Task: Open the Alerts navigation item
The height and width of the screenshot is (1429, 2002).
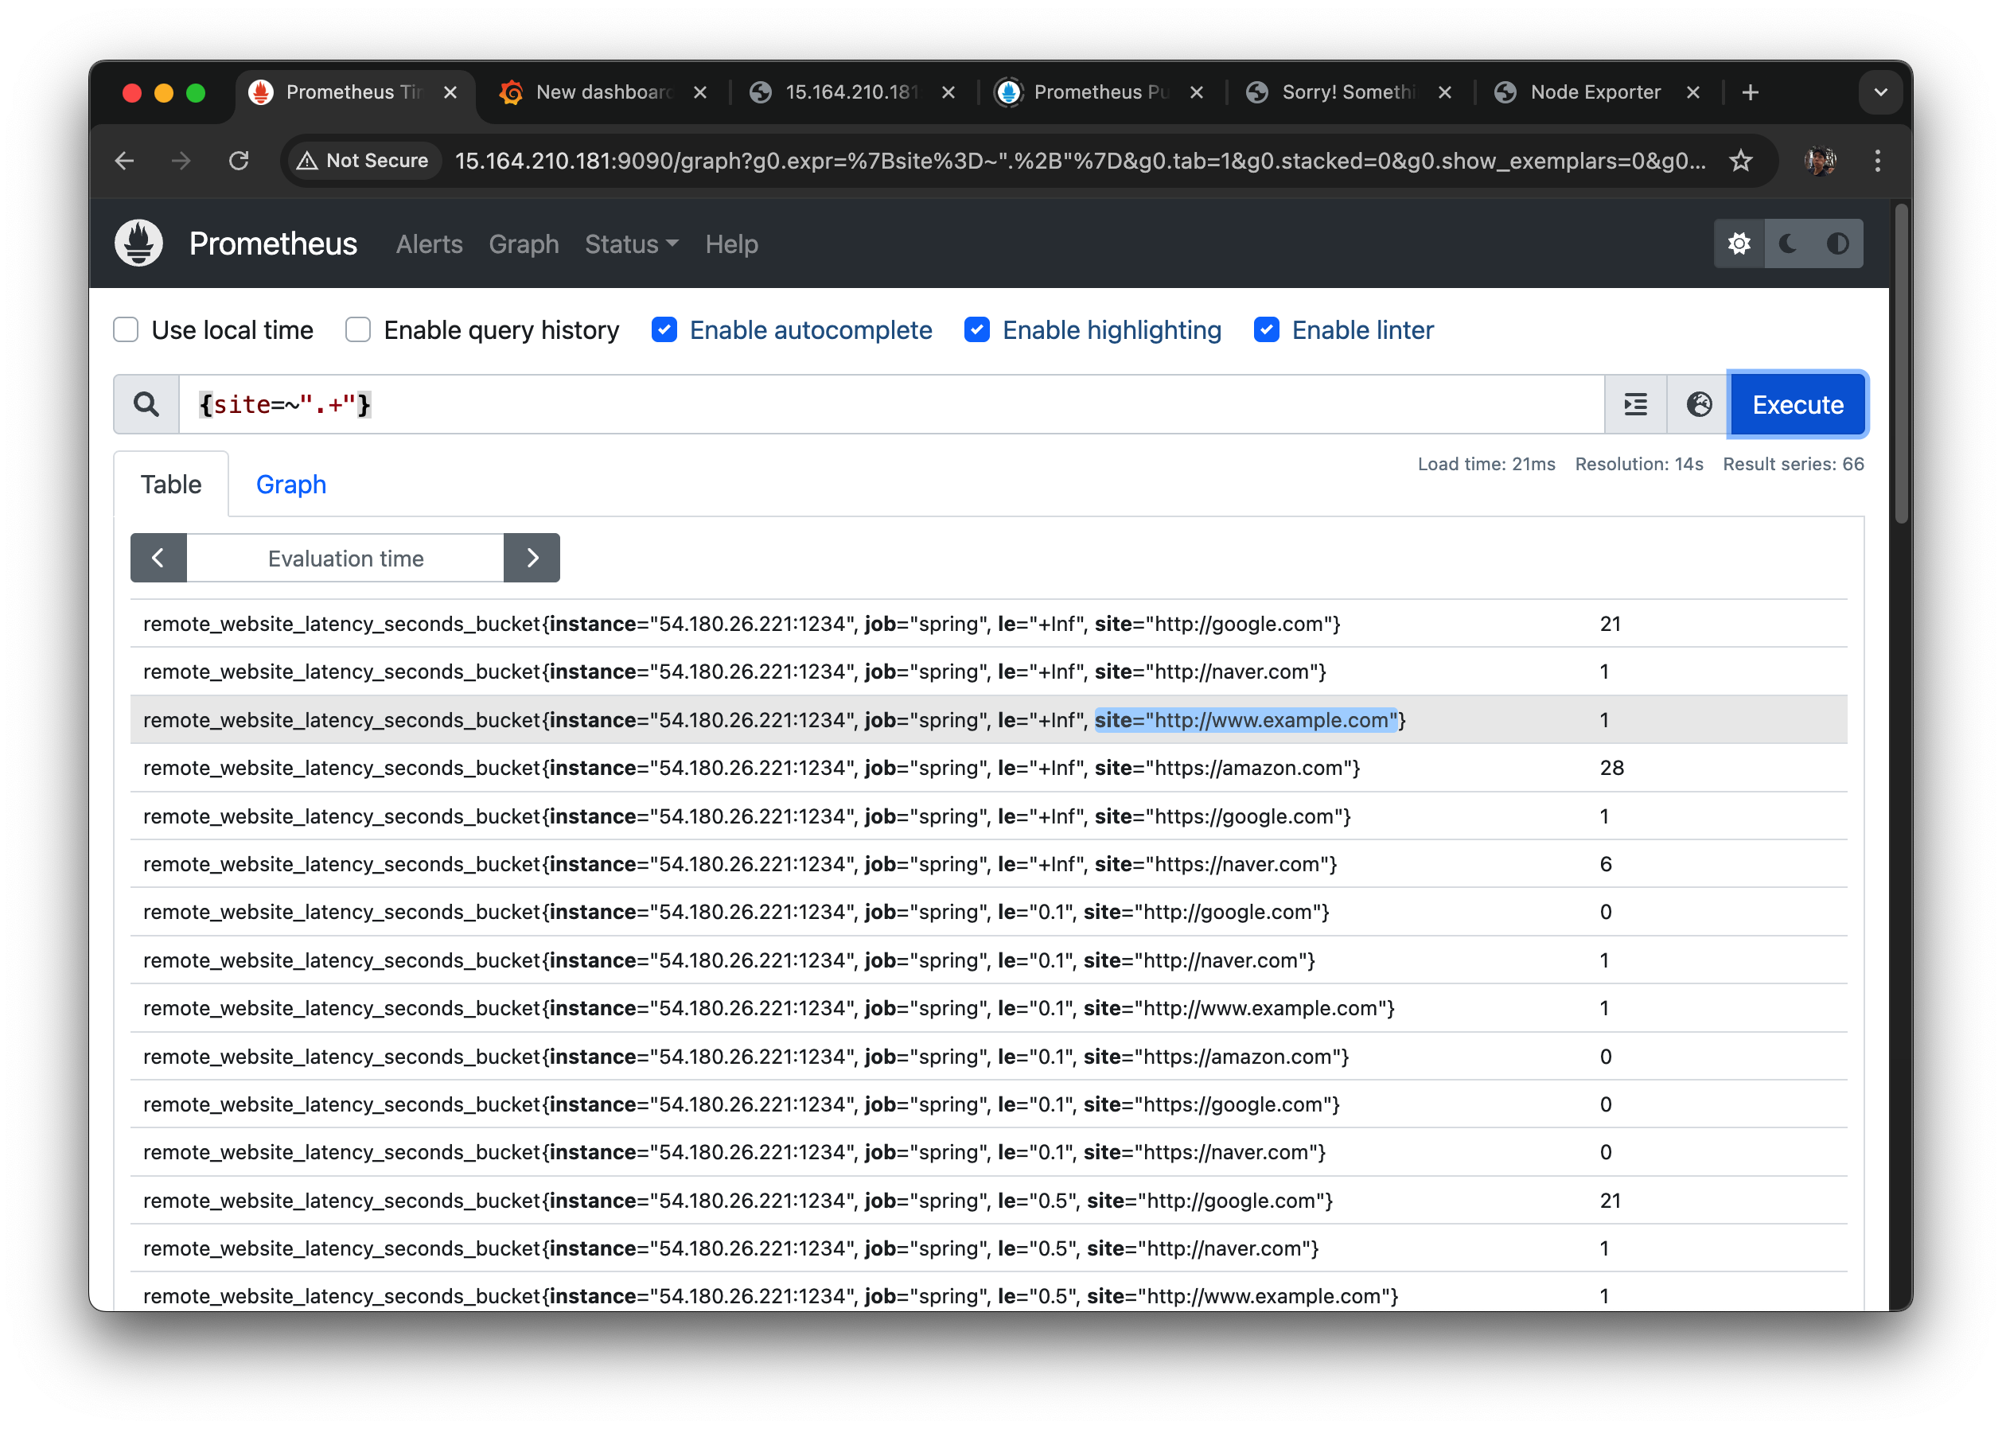Action: [x=429, y=243]
